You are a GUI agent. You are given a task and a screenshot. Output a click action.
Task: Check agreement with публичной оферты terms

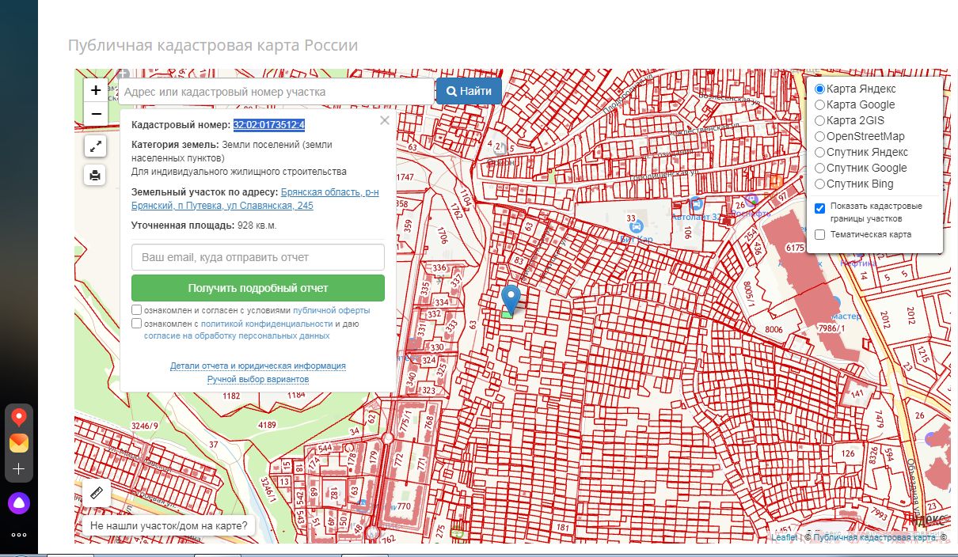pos(137,310)
